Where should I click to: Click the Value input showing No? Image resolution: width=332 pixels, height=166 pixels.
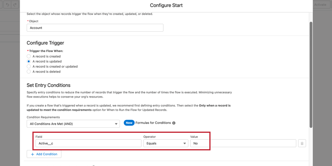click(242, 143)
